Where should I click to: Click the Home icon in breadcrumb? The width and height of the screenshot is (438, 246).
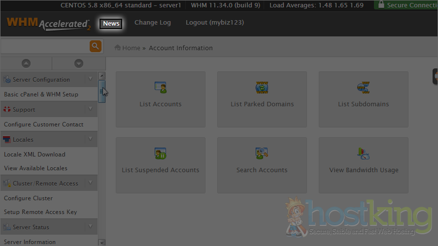click(x=118, y=48)
